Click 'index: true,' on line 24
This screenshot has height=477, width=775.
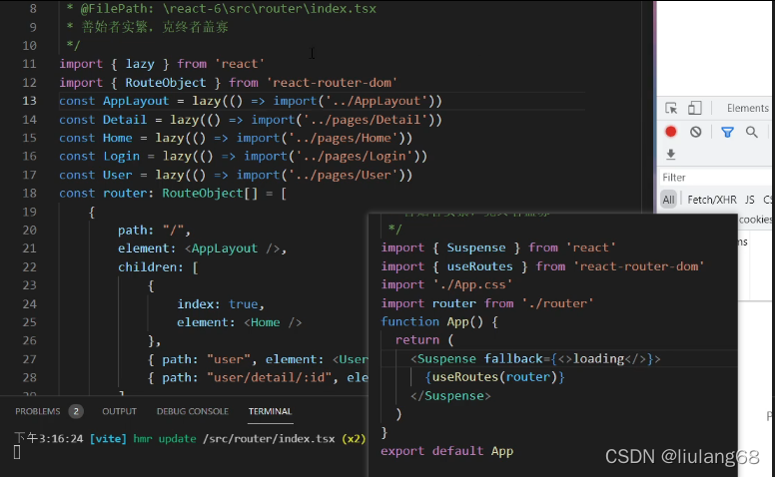221,304
